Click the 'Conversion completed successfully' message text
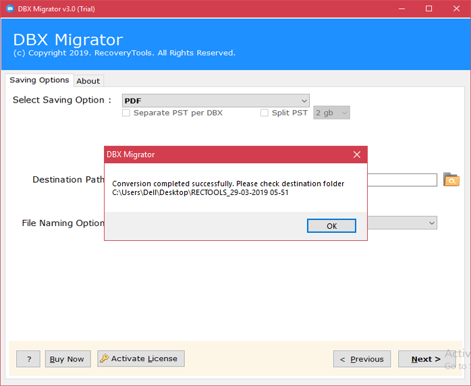 coord(173,184)
